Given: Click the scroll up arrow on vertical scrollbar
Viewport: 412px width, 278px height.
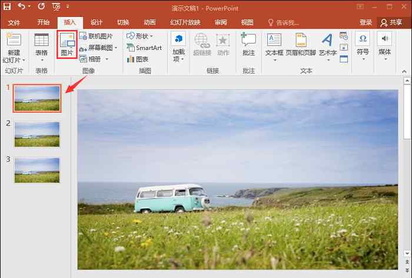Looking at the screenshot, I should pyautogui.click(x=407, y=81).
